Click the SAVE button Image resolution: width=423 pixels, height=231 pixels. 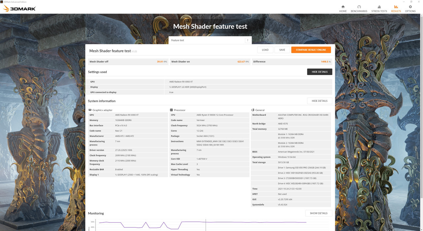[x=282, y=50]
